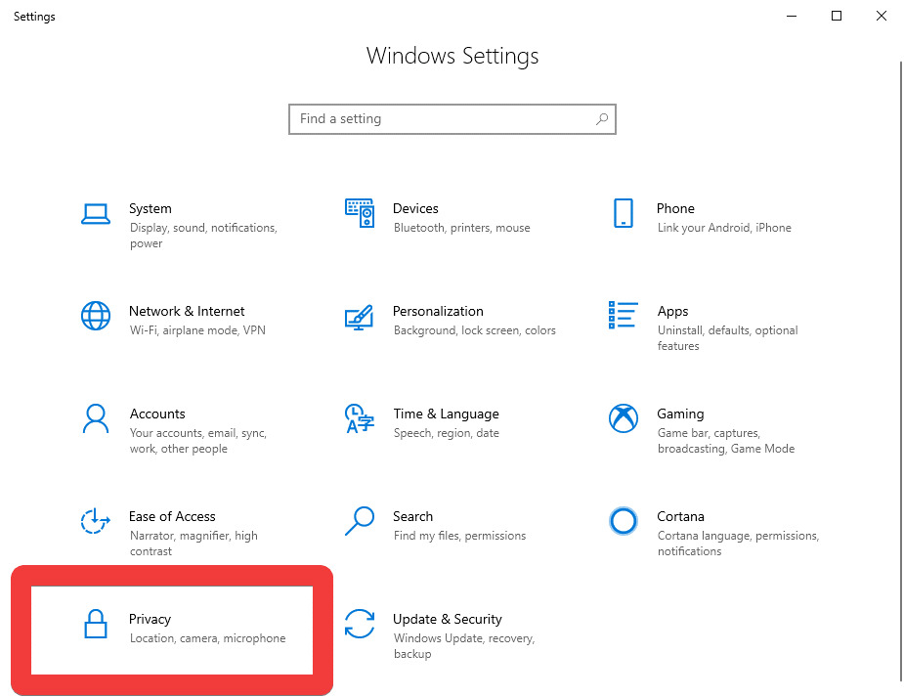Click the Phone icon

tap(623, 213)
